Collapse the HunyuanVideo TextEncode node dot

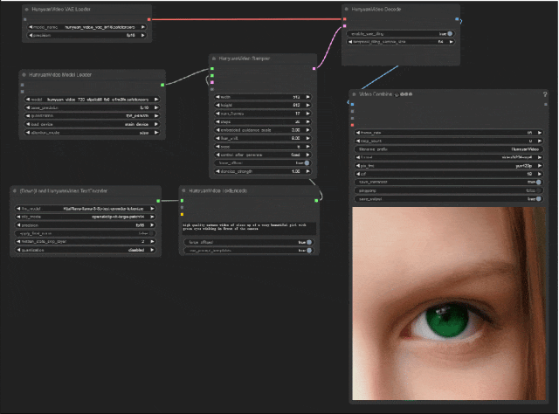184,190
